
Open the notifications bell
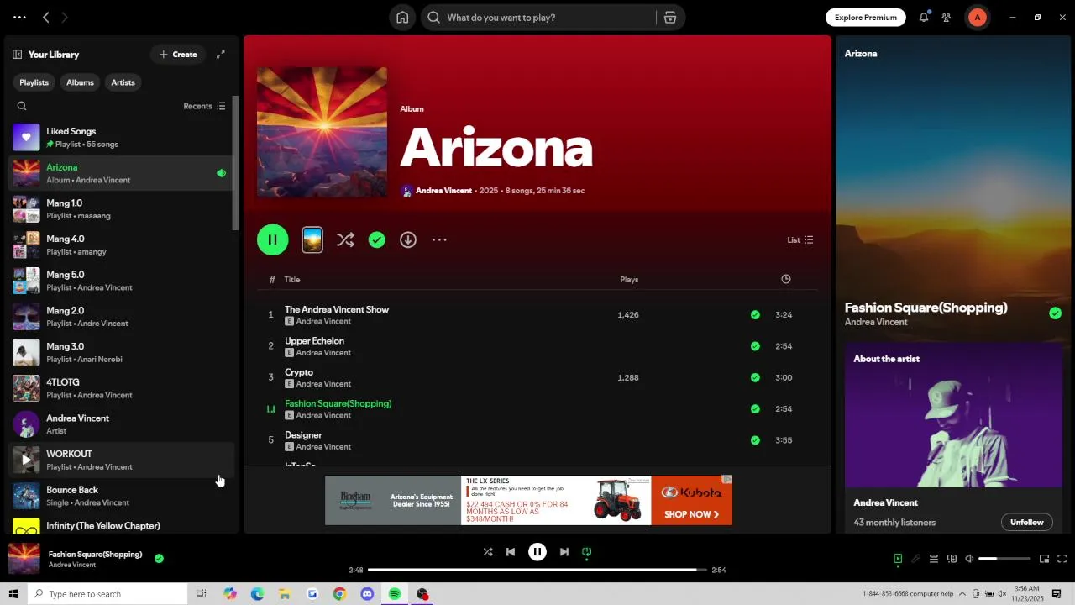pyautogui.click(x=924, y=18)
